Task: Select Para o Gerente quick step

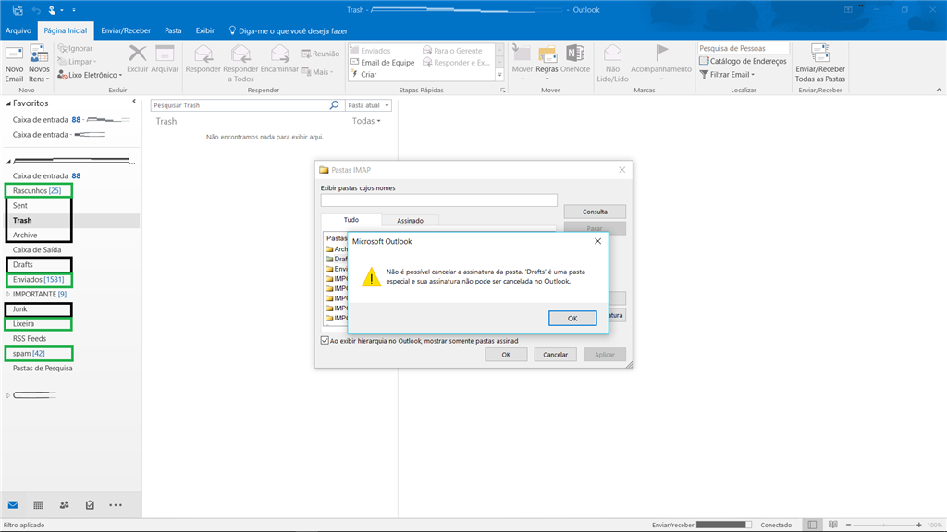Action: click(452, 51)
